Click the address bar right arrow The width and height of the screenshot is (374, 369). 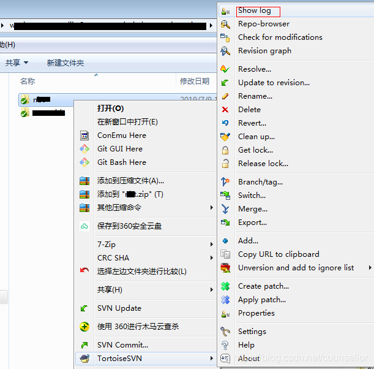[x=211, y=25]
